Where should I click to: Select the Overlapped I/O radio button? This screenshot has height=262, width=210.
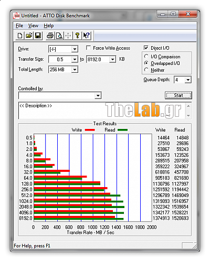coord(146,63)
